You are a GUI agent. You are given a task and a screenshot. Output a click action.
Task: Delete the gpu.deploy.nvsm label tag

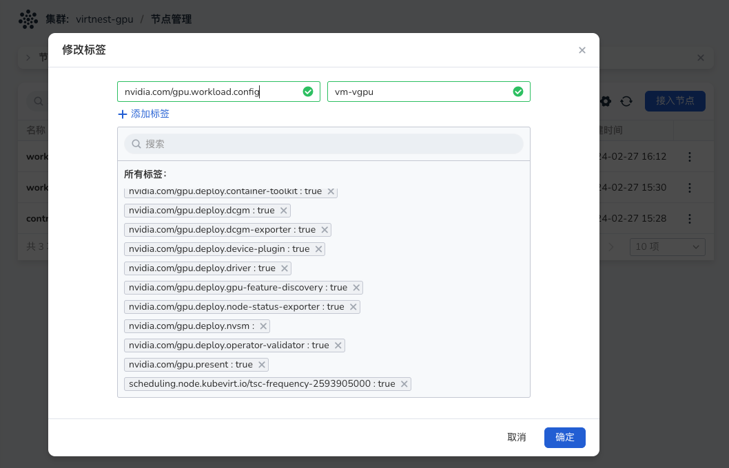pos(263,326)
